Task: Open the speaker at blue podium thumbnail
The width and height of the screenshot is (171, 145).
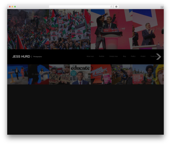Action: pyautogui.click(x=39, y=74)
